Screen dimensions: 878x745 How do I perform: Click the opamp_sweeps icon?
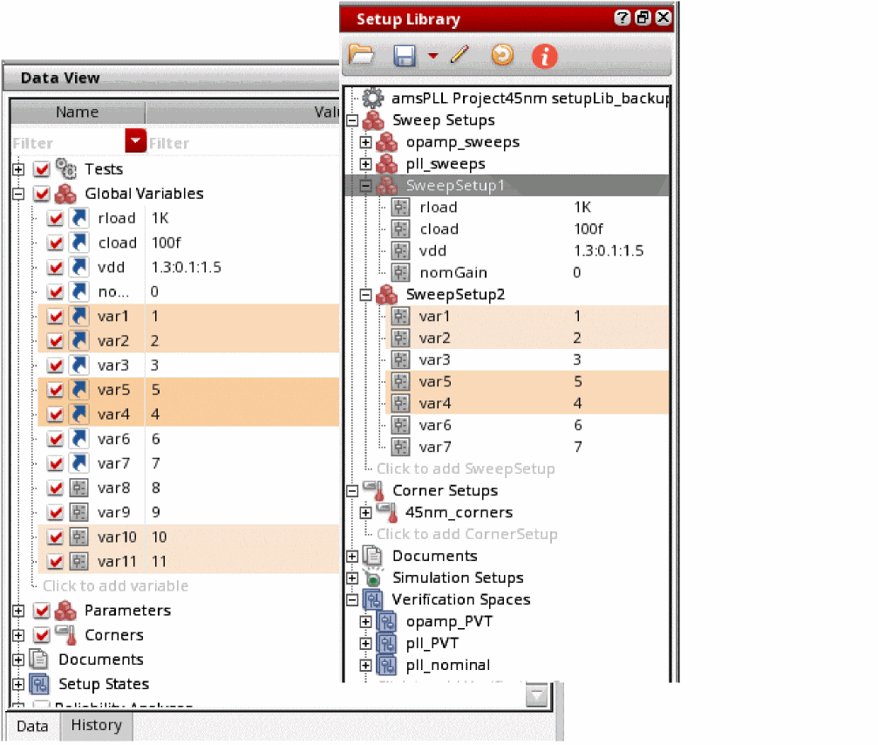click(x=387, y=141)
